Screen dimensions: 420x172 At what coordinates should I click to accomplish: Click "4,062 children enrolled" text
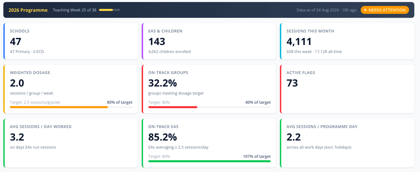tap(169, 51)
